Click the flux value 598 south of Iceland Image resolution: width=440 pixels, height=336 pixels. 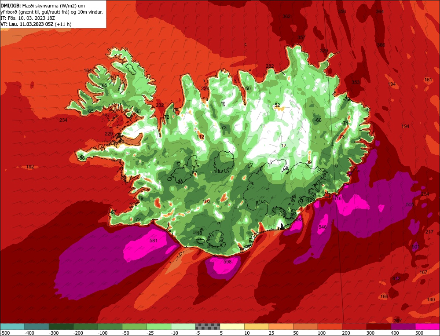pyautogui.click(x=227, y=262)
